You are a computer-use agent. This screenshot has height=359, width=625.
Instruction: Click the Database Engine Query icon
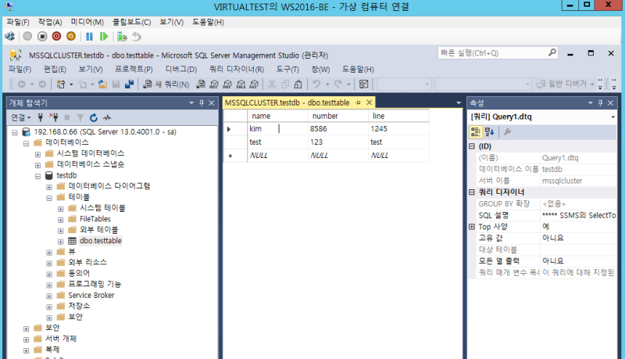coord(201,84)
